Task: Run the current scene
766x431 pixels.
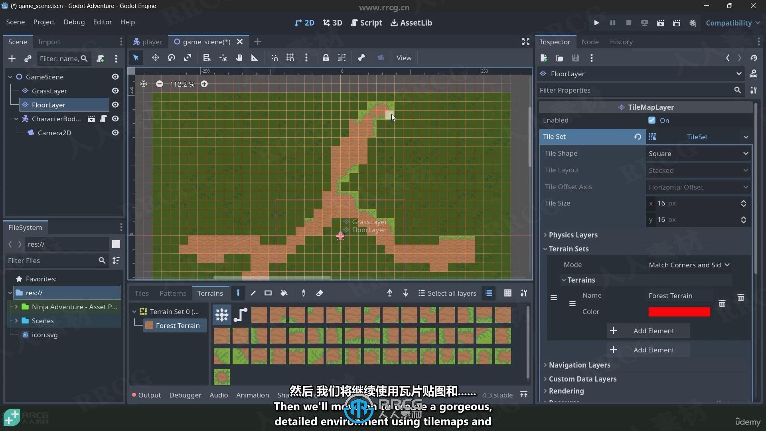Action: [661, 23]
